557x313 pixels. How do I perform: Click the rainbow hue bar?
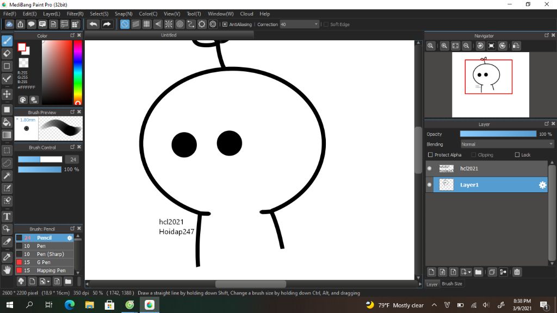[78, 72]
